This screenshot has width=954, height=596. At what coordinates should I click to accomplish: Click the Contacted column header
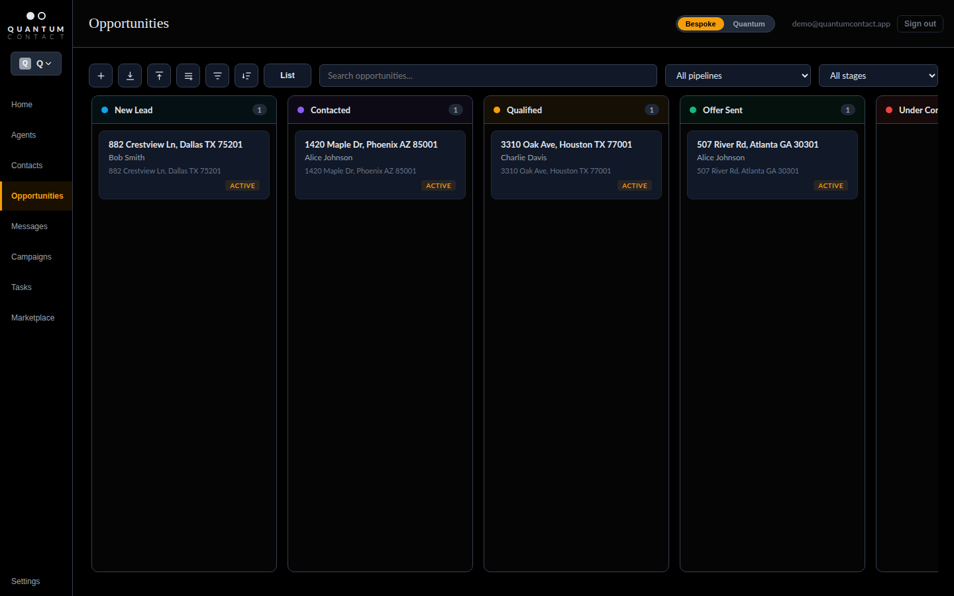[x=380, y=110]
